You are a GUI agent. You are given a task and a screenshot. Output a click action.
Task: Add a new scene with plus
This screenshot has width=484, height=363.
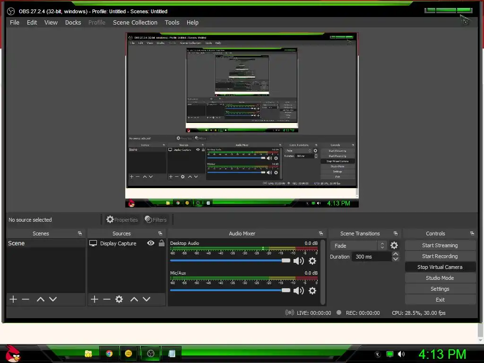point(13,299)
